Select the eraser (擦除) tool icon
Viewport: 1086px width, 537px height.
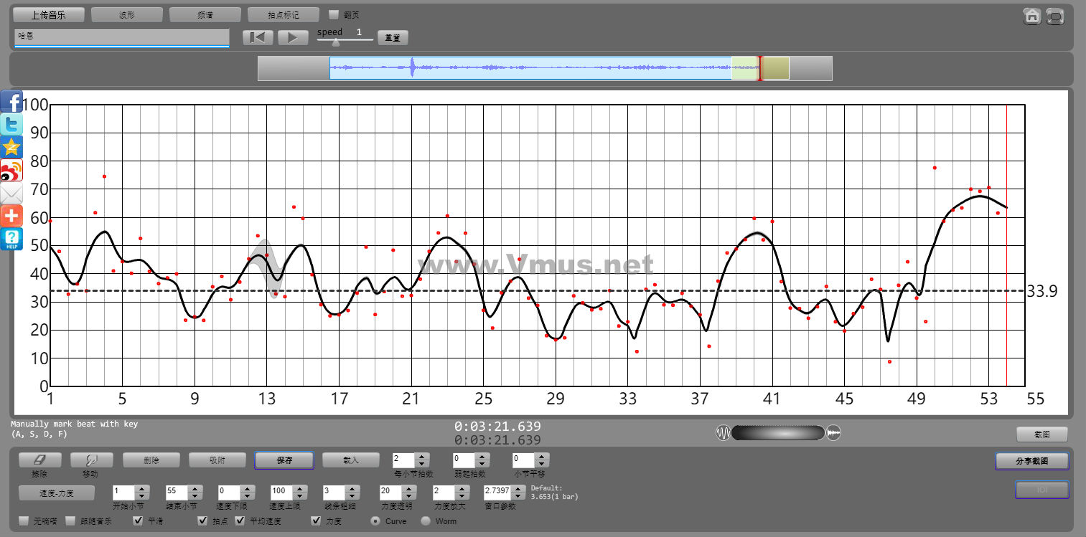pyautogui.click(x=40, y=460)
